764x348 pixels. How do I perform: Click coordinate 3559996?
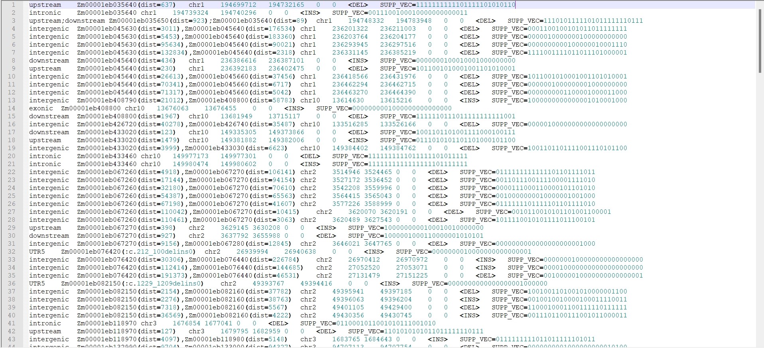378,188
